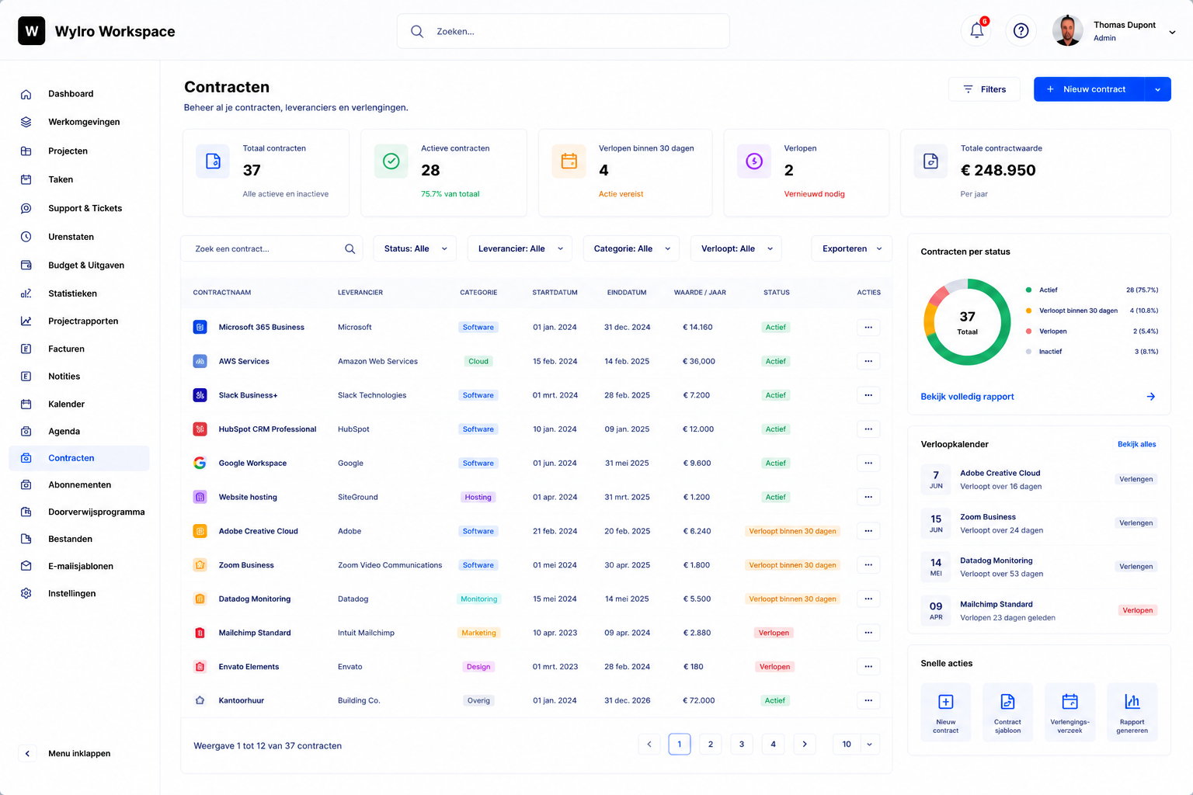
Task: Click Verlengen for Adobe Creative Cloud
Action: (1136, 479)
